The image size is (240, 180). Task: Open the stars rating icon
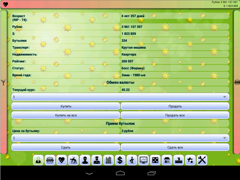(x=190, y=160)
